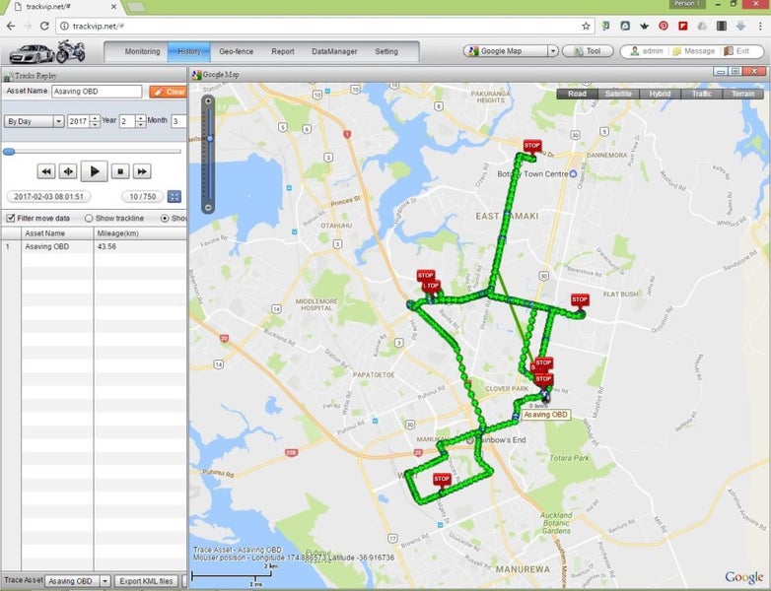Select the partially hidden Sho... radio button
The width and height of the screenshot is (771, 591).
(165, 218)
